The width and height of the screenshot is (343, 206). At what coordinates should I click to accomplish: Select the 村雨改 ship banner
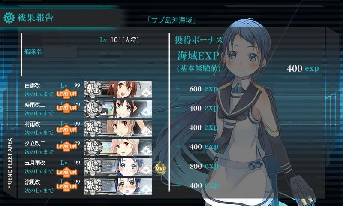pos(118,128)
